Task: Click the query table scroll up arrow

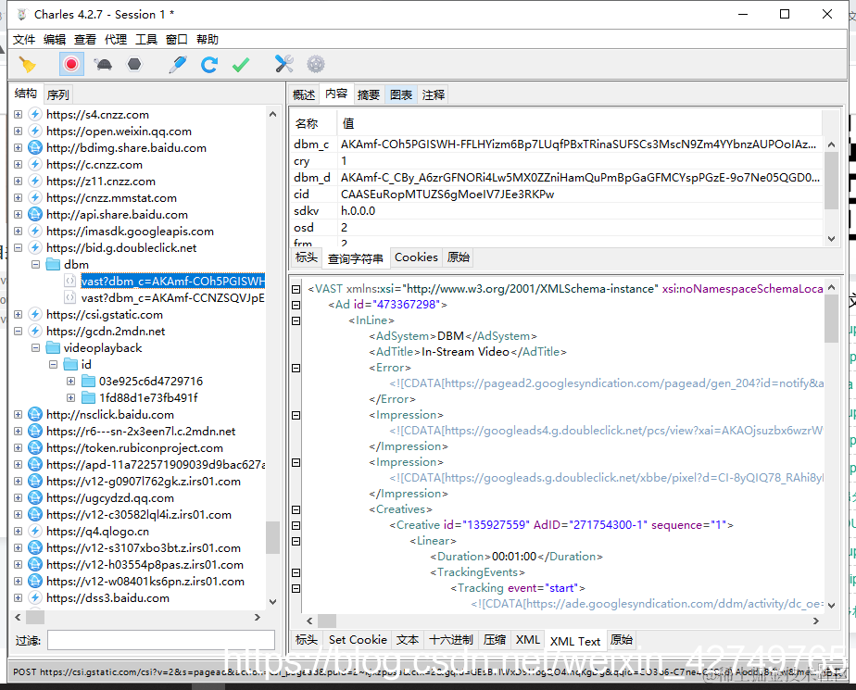Action: (831, 144)
